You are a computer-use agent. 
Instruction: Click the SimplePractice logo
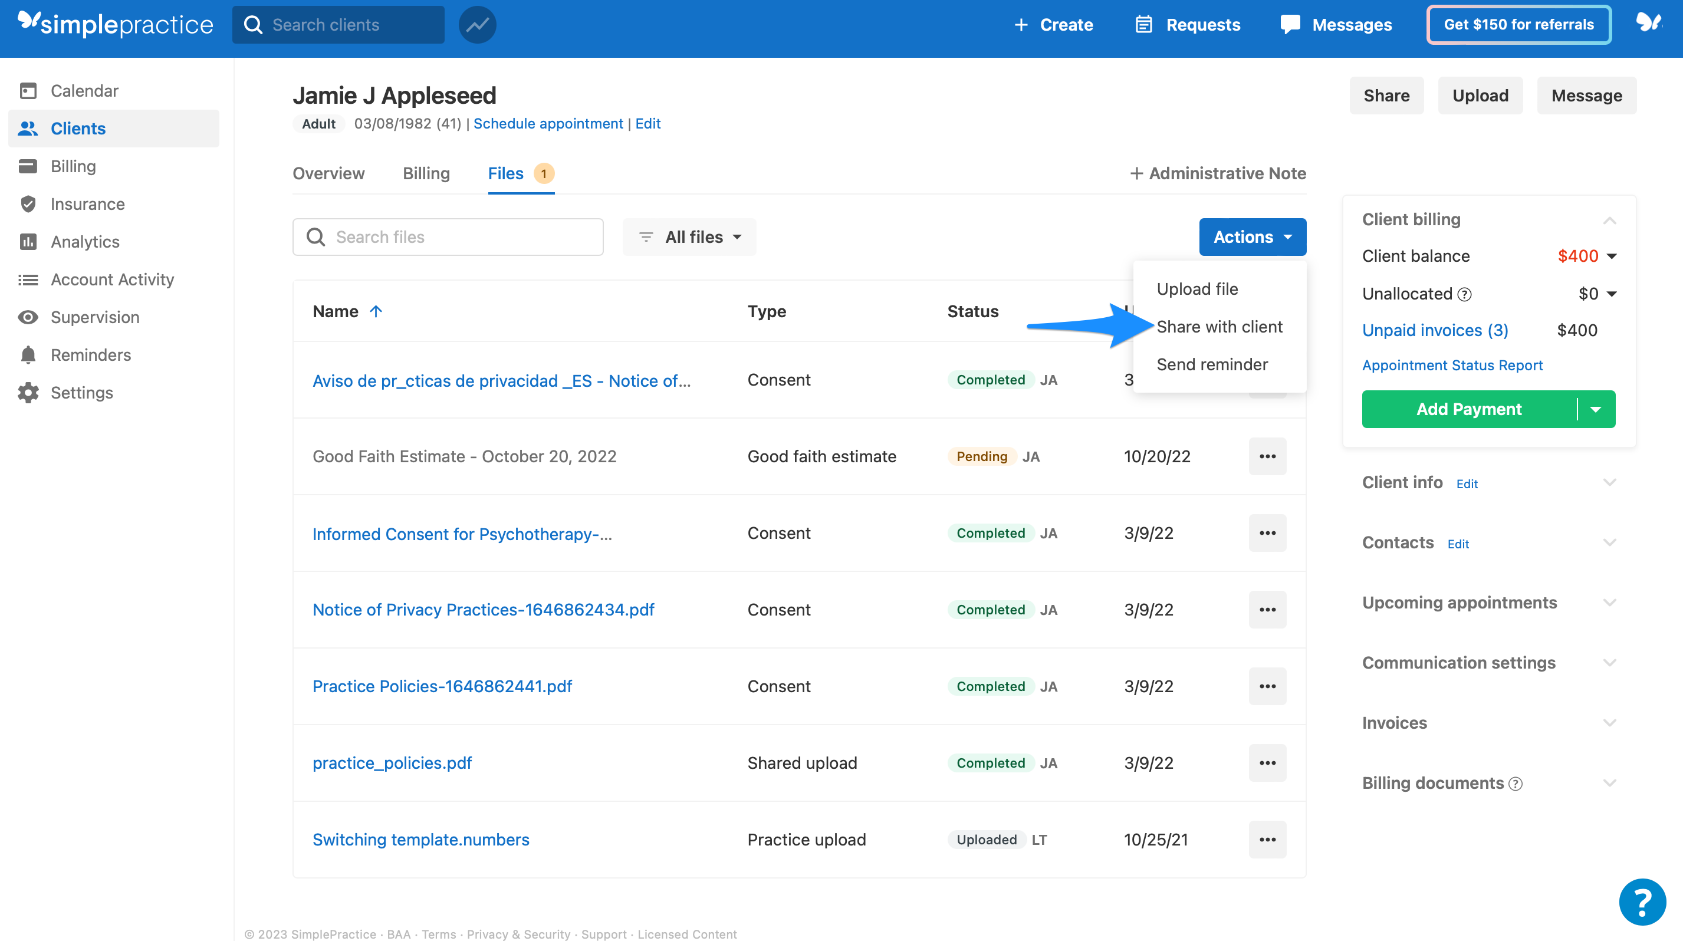pyautogui.click(x=114, y=24)
